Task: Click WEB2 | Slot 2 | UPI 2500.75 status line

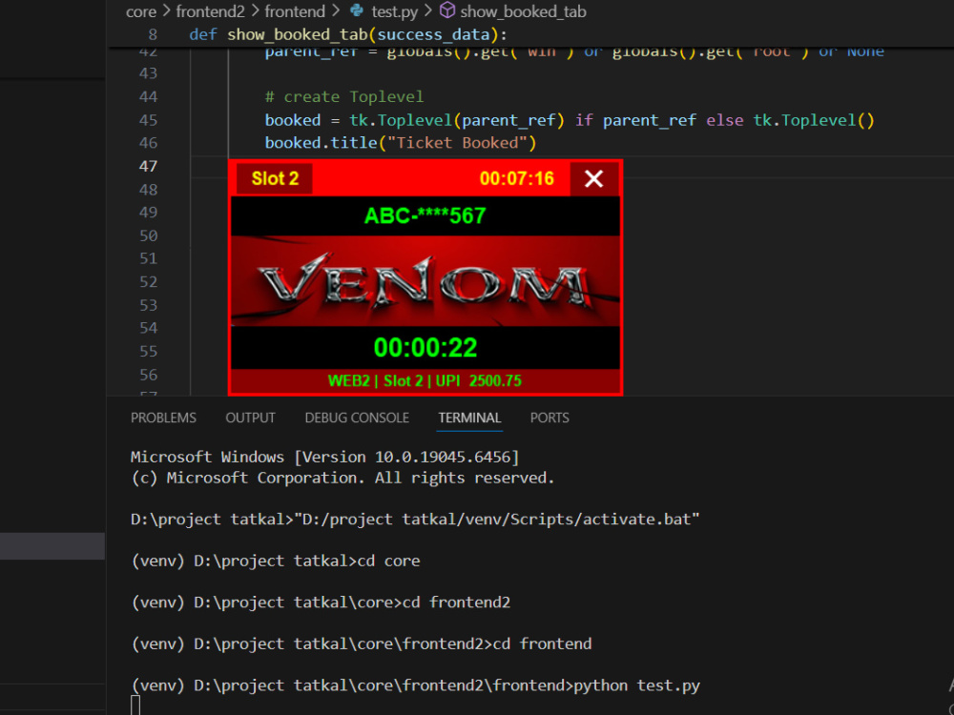Action: pos(425,381)
